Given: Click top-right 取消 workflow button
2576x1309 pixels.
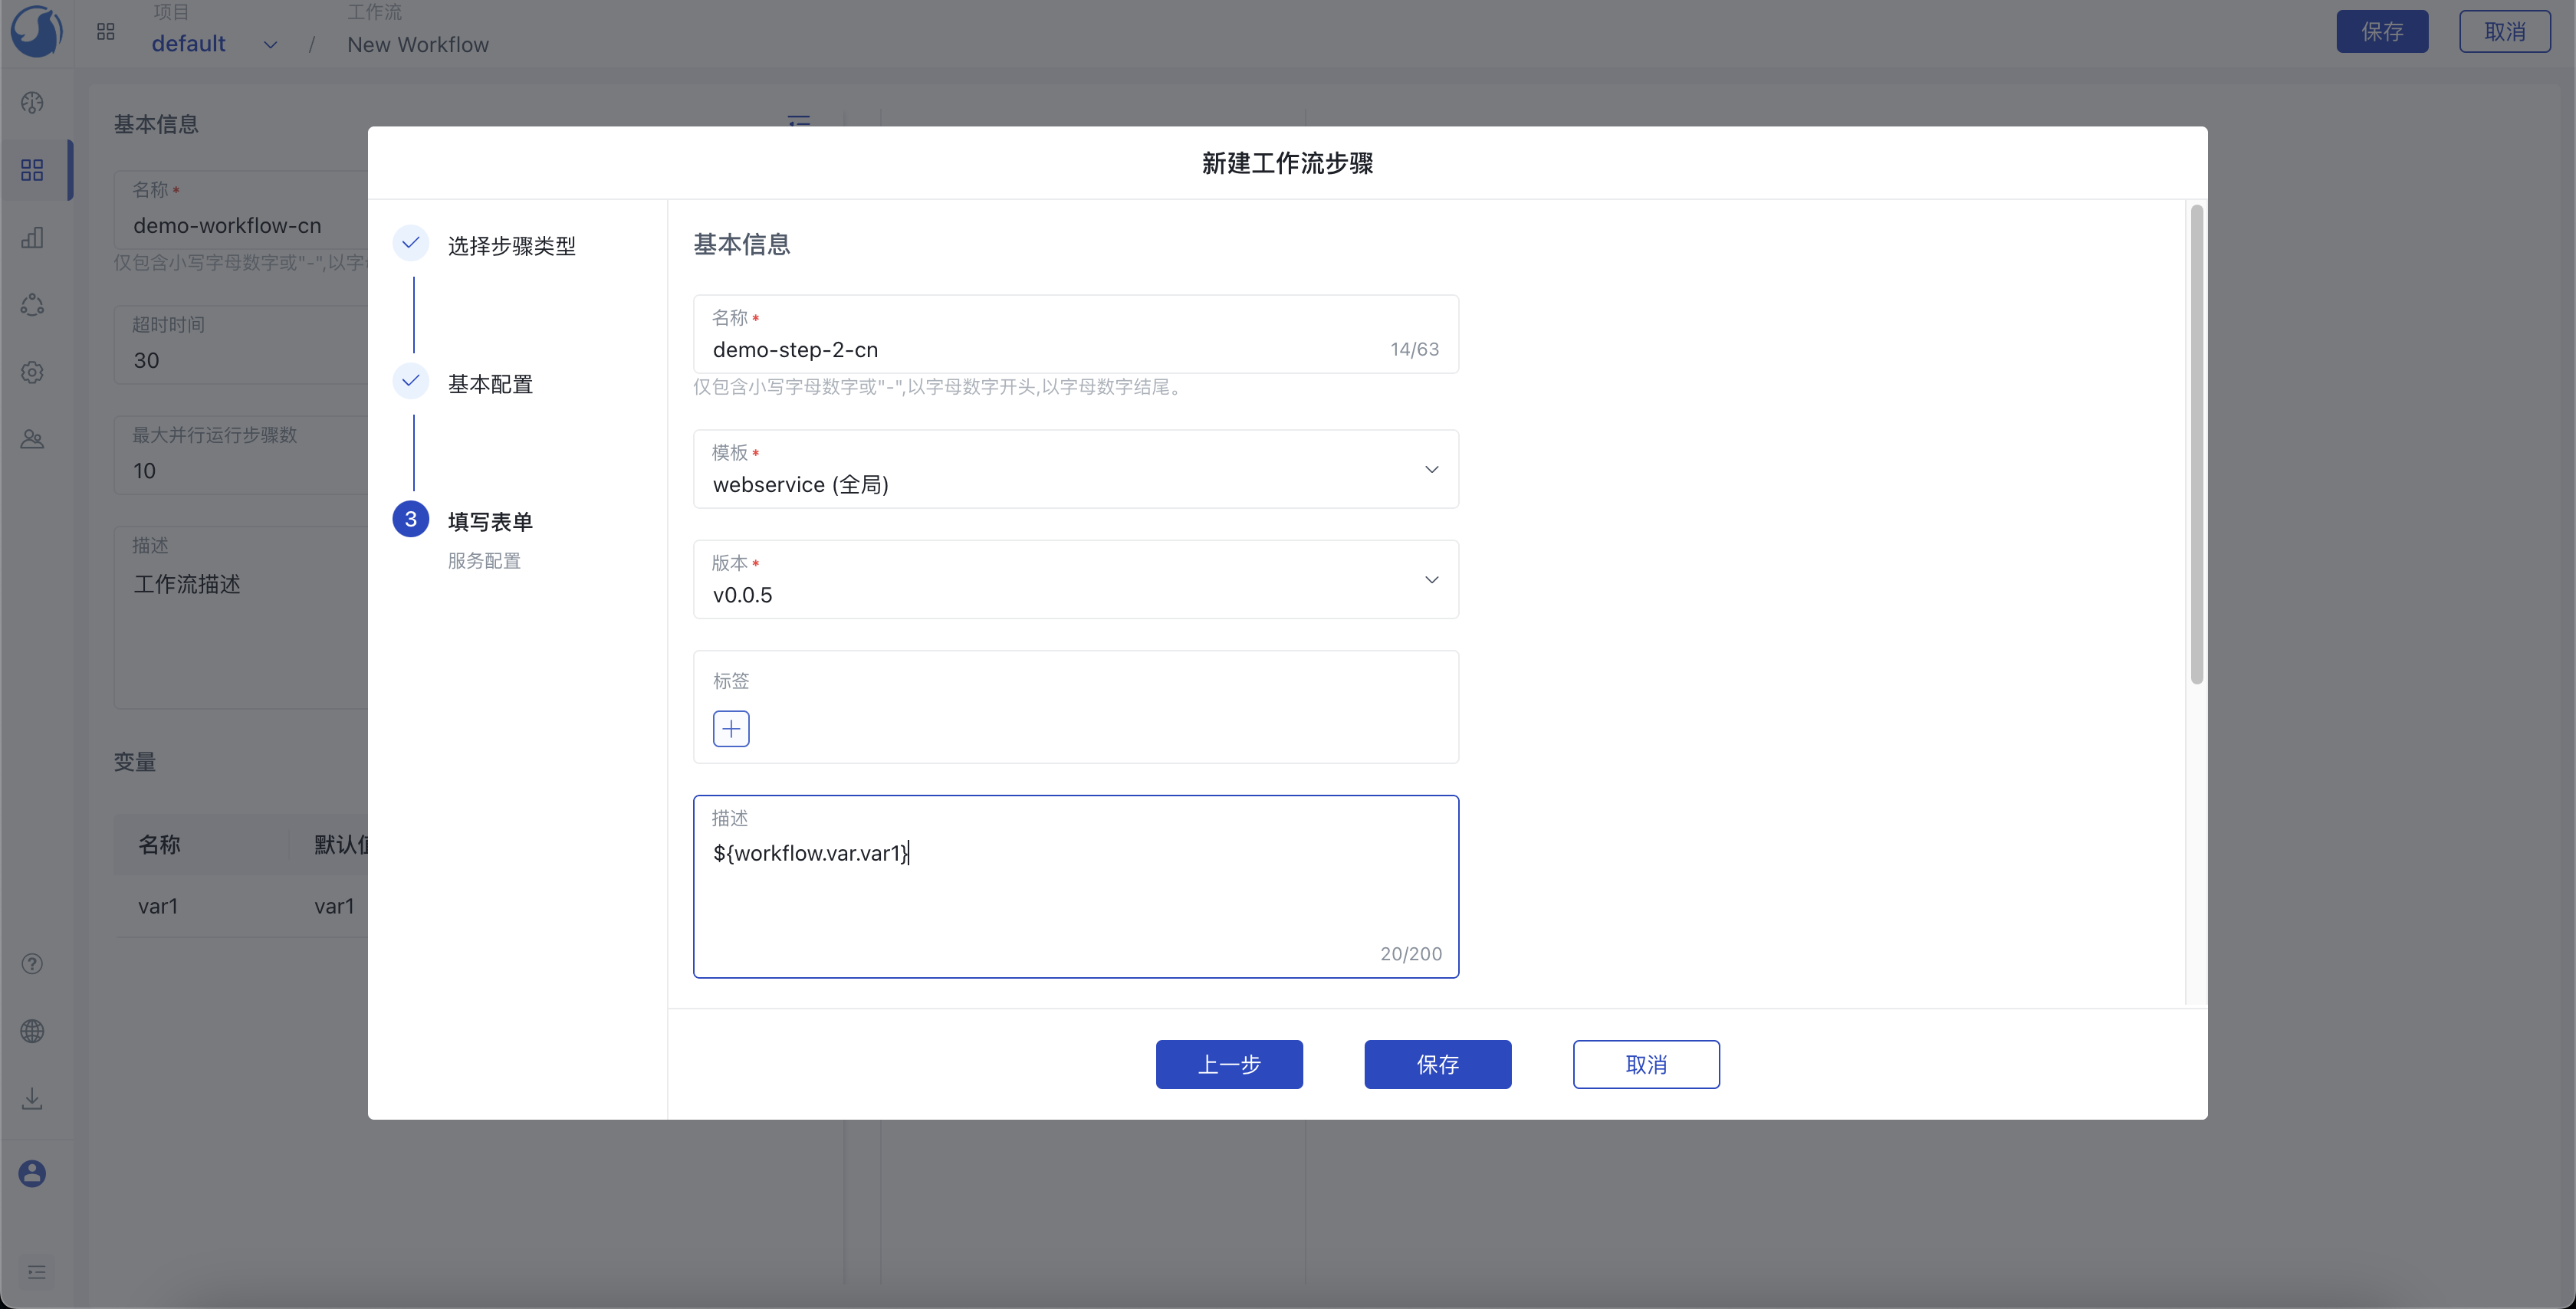Looking at the screenshot, I should 2505,31.
